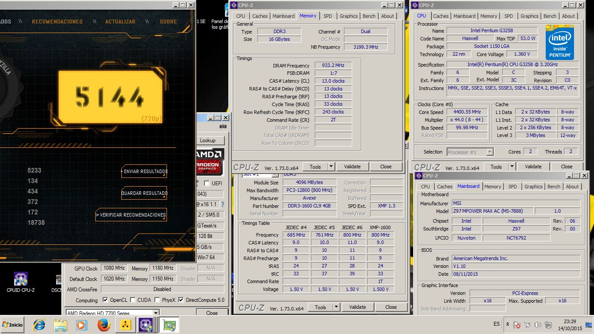Screen dimensions: 594x334
Task: Click the Inicio start button
Action: [13, 325]
